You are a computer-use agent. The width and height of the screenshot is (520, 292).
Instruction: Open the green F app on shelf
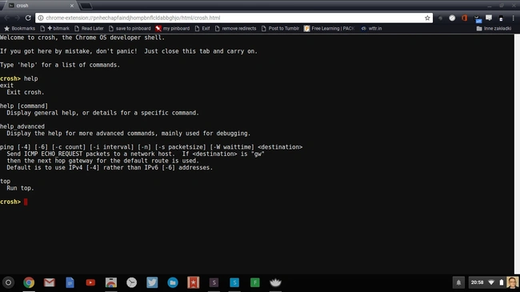pos(255,282)
